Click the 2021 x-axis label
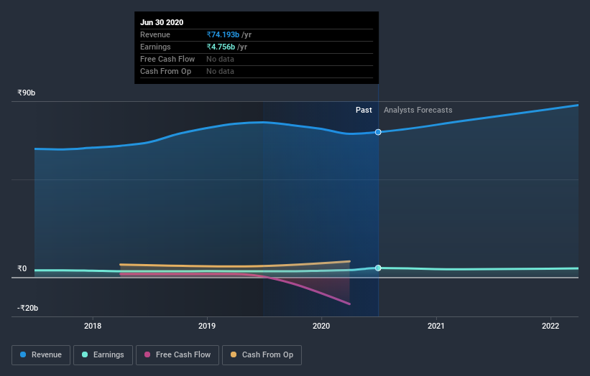 point(435,326)
